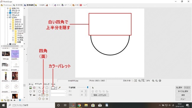Click the zoom in magnifier icon

point(153,81)
